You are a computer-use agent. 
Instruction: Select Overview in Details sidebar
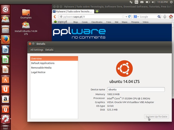[x=54, y=58]
